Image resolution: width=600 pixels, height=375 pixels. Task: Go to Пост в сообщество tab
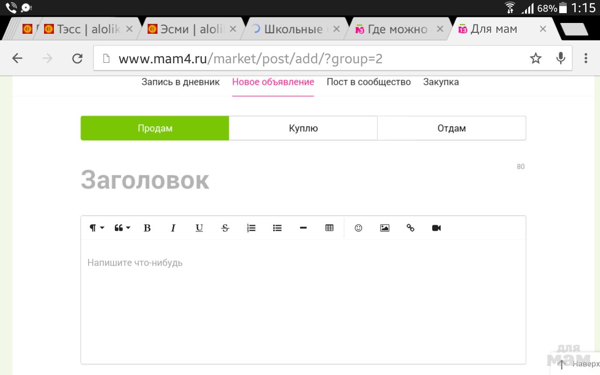click(368, 82)
